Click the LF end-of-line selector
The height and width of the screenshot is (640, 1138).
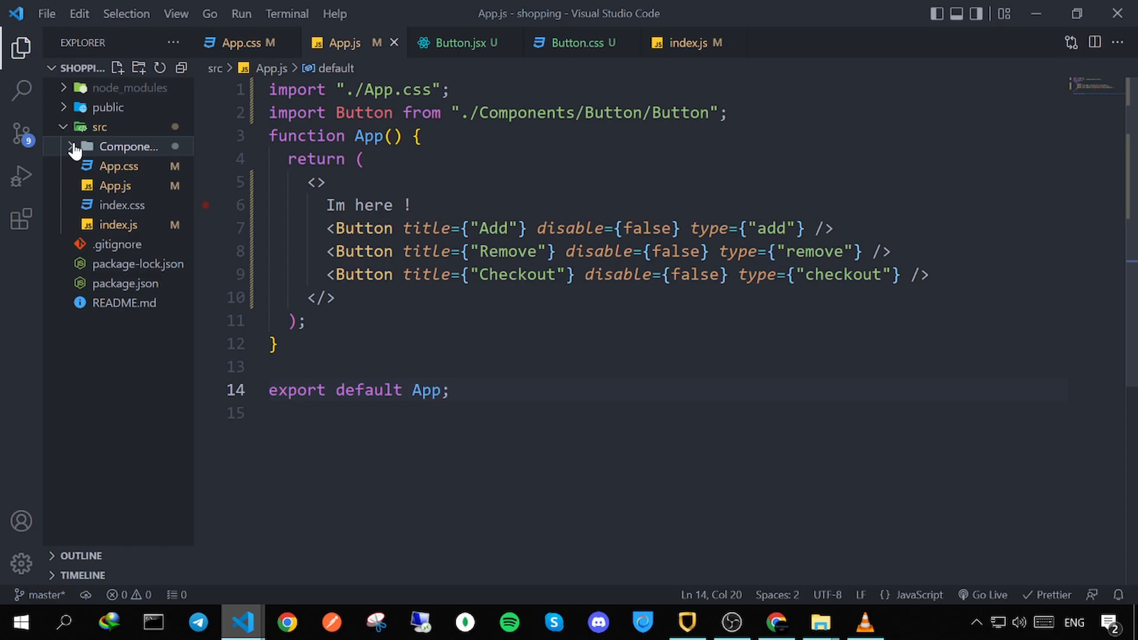861,594
